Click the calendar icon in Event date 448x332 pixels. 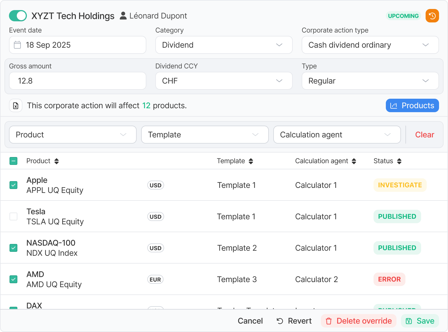click(x=17, y=45)
